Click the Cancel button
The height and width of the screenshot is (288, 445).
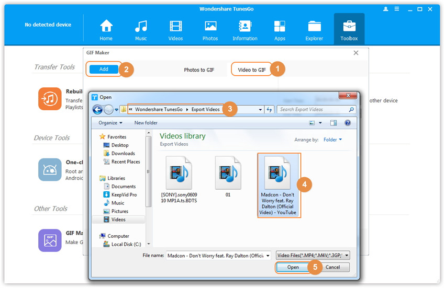[x=333, y=267]
